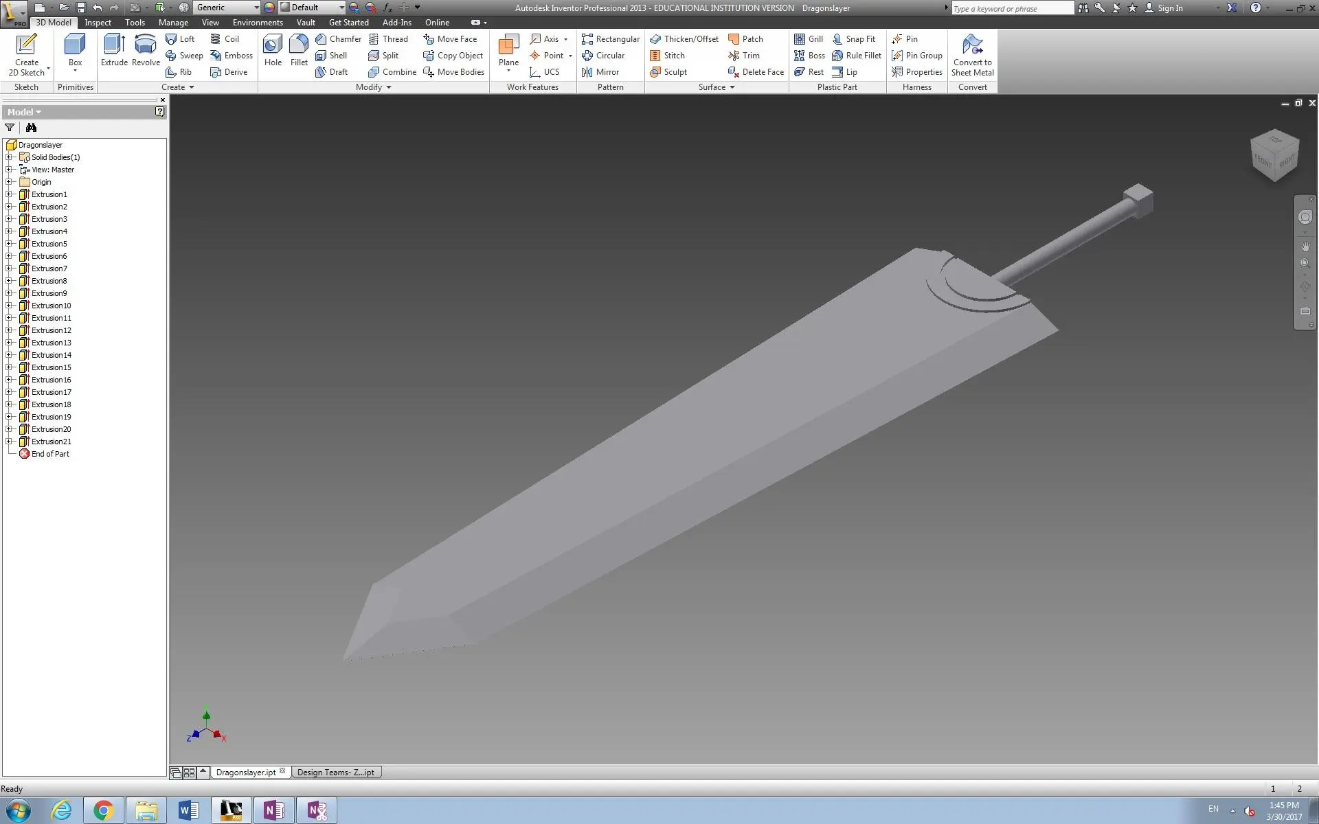
Task: Select the Extrude tool
Action: 114,50
